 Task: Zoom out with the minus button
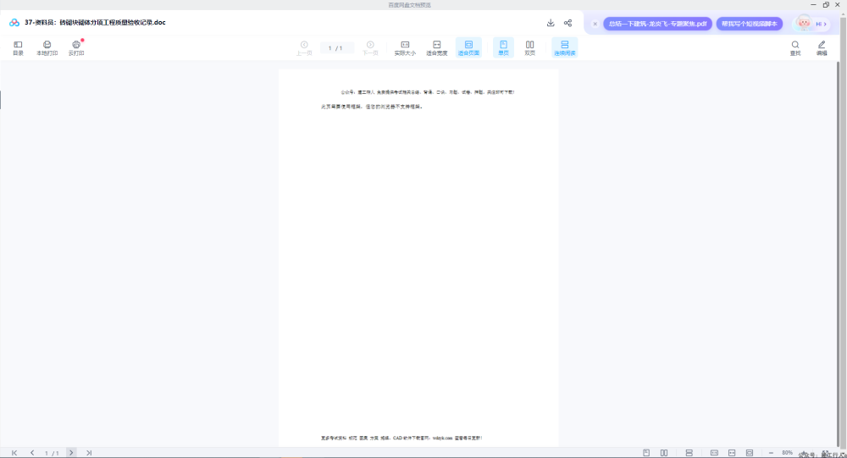(771, 453)
